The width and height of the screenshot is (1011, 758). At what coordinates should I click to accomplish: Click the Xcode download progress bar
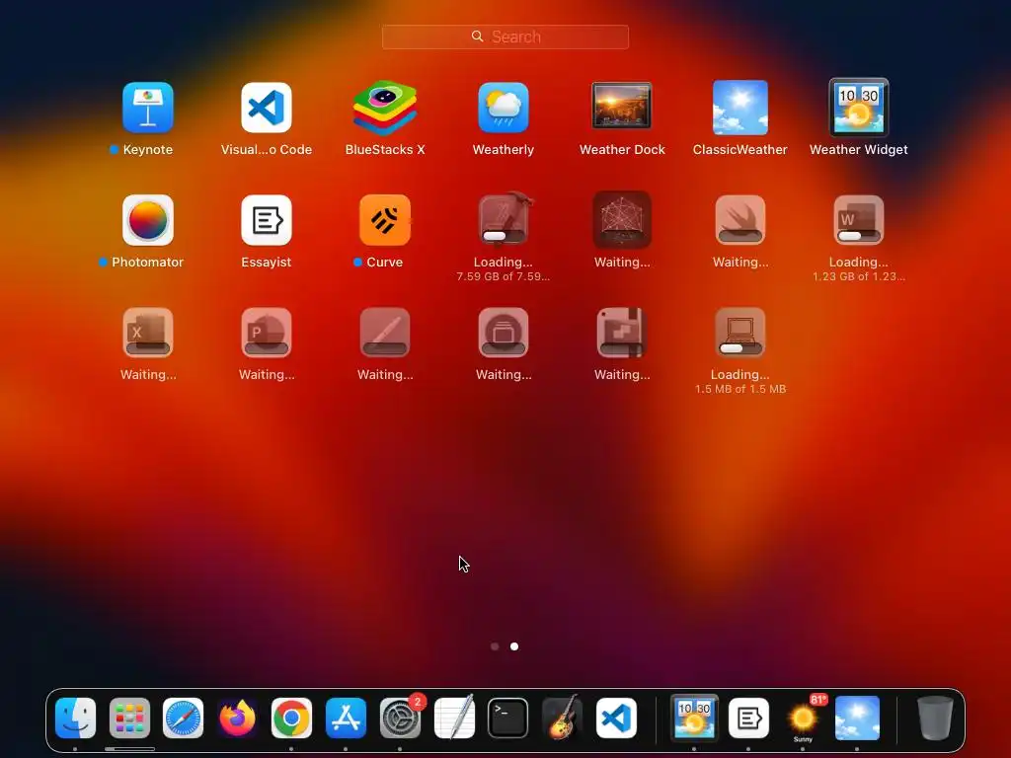coord(504,236)
